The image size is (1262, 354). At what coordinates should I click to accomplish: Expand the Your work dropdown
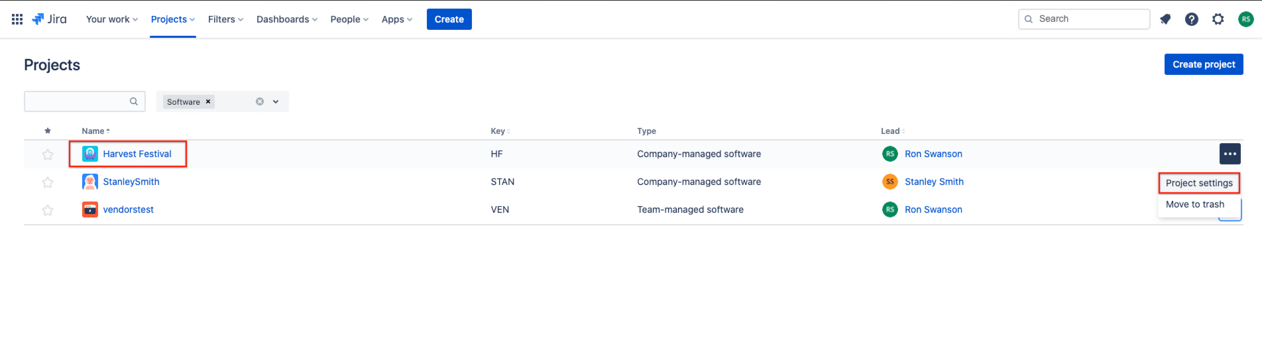click(112, 19)
